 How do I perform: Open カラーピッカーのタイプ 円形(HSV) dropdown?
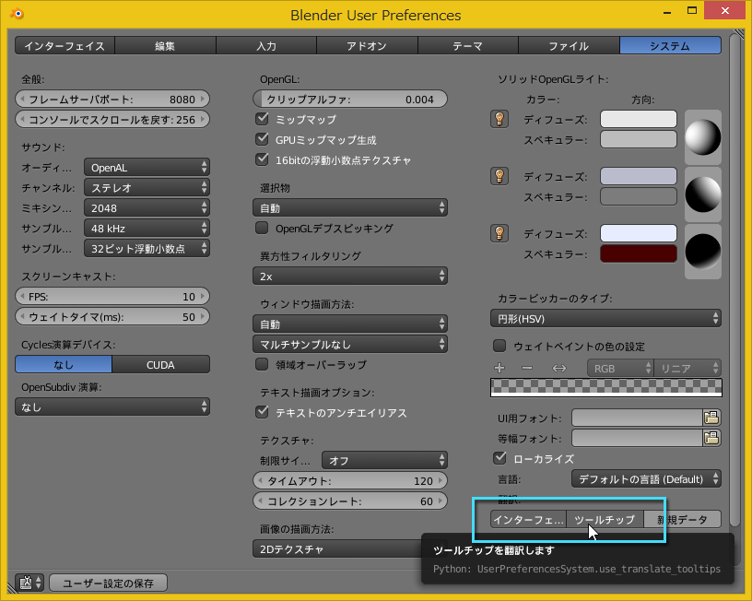[x=605, y=319]
